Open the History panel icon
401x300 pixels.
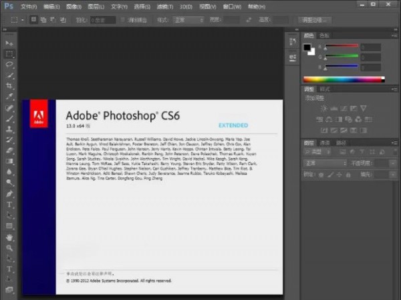(x=293, y=41)
